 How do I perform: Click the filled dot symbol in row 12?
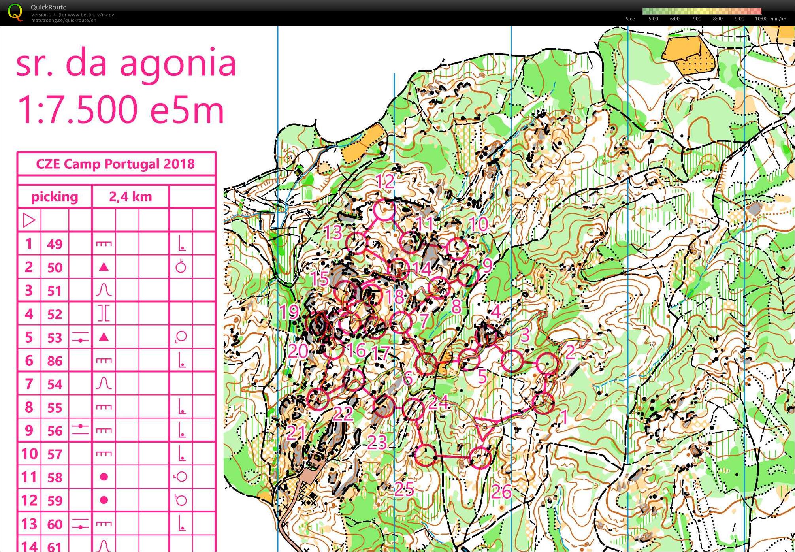104,500
